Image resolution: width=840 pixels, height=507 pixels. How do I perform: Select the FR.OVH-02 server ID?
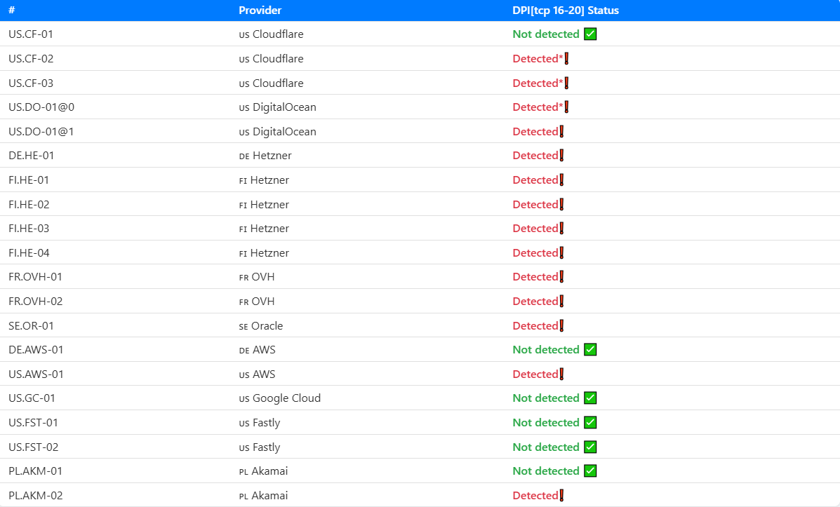(35, 302)
